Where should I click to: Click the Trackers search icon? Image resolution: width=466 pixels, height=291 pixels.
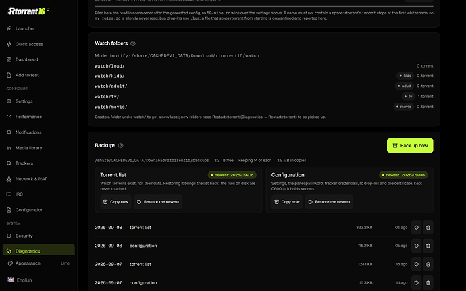[x=9, y=163]
